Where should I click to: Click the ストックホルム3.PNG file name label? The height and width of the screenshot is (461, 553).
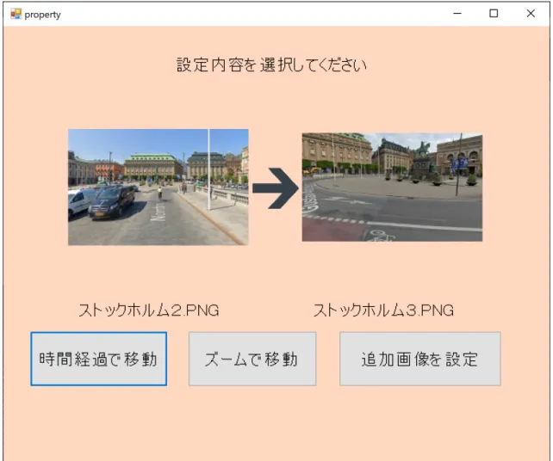[x=383, y=310]
